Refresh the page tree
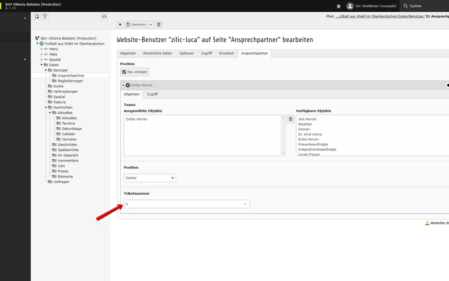The height and width of the screenshot is (281, 449). pyautogui.click(x=104, y=16)
